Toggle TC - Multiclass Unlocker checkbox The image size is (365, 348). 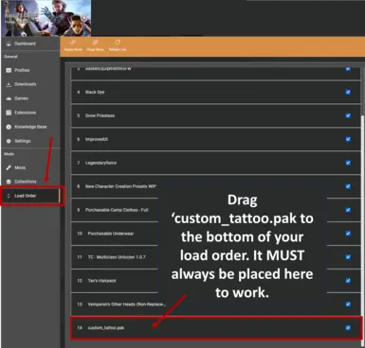(x=348, y=257)
